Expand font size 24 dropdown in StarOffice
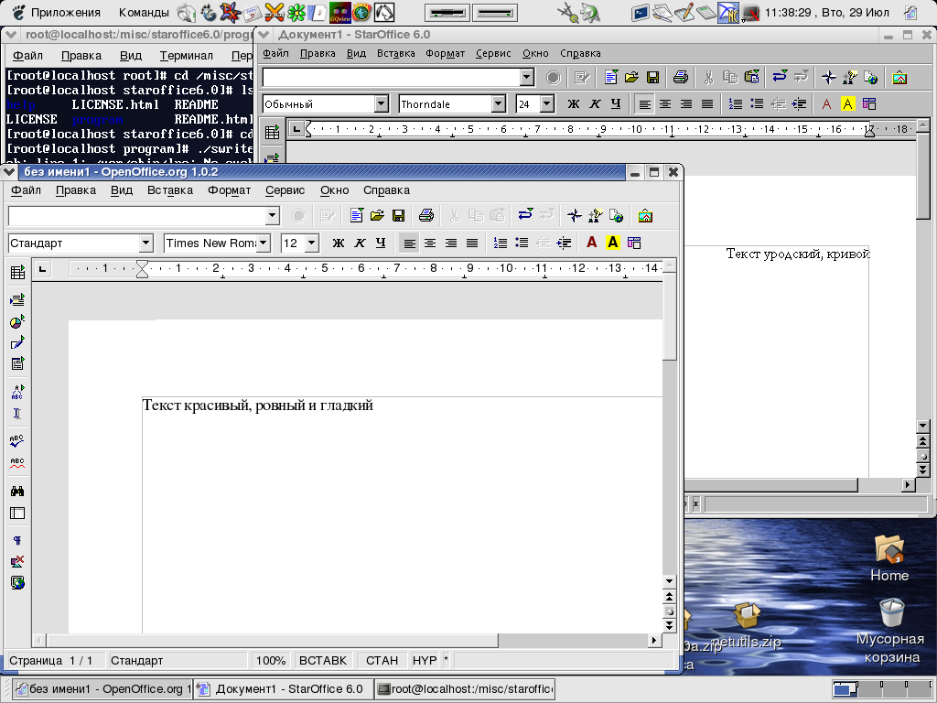Image resolution: width=937 pixels, height=703 pixels. (547, 104)
